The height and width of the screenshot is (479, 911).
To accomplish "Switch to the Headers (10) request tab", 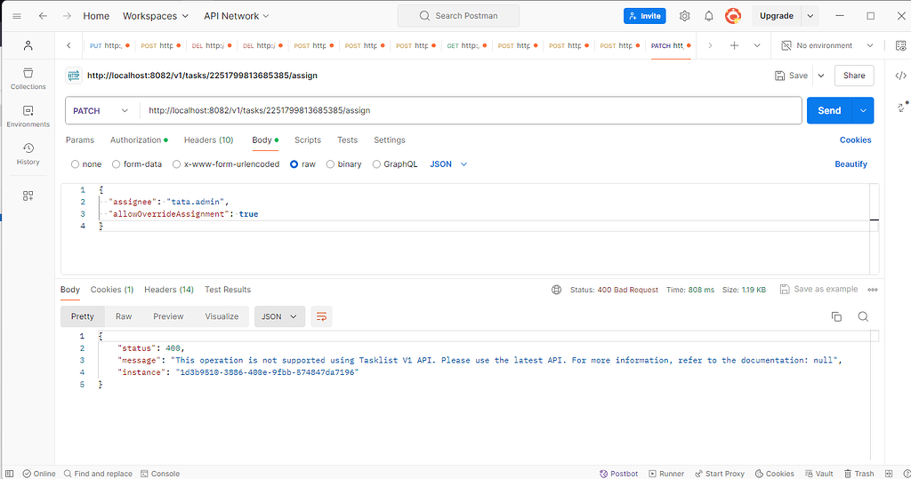I will point(208,140).
